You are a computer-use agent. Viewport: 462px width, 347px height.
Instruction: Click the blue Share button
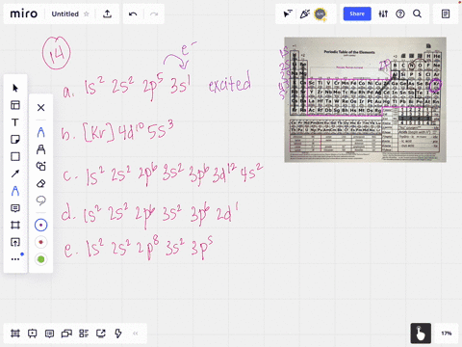357,13
